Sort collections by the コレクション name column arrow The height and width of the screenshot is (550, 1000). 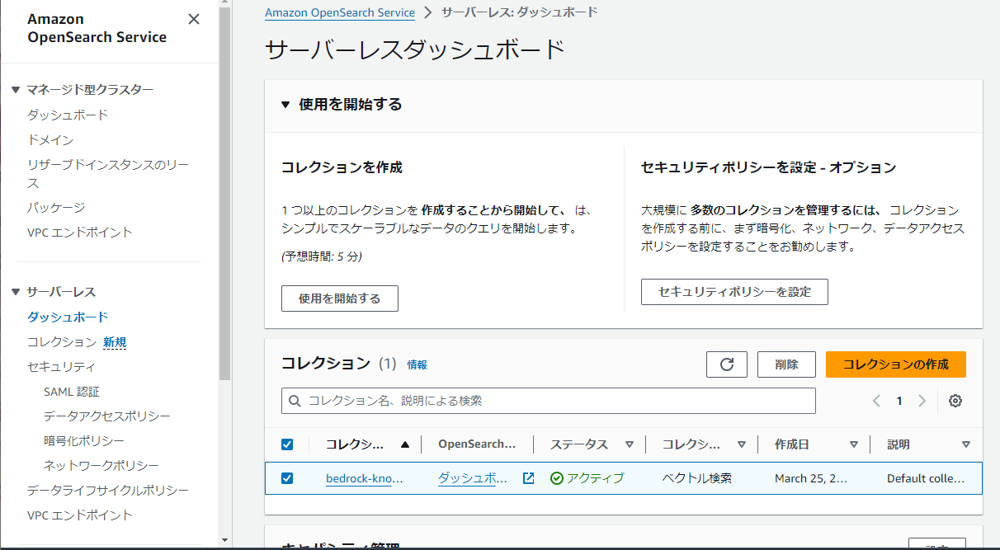coord(403,444)
